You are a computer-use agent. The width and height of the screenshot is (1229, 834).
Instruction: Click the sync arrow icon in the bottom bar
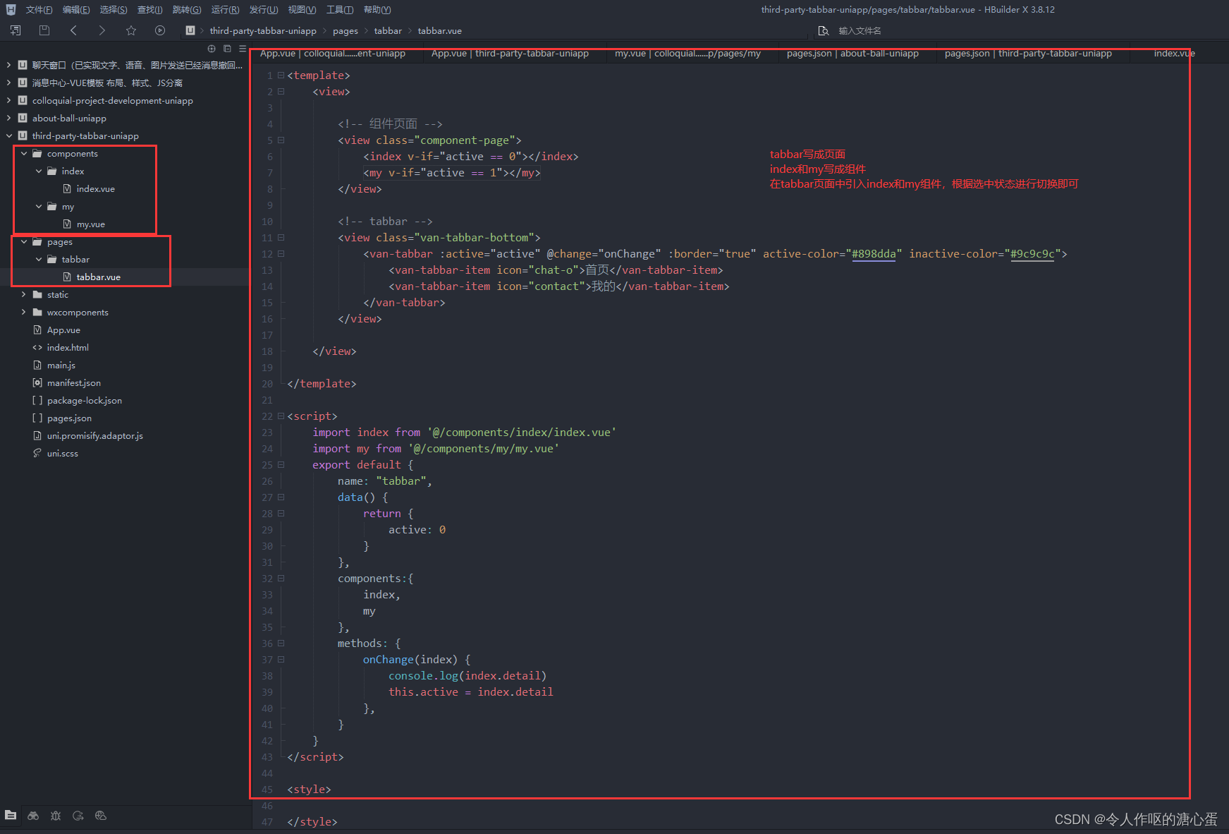click(78, 816)
